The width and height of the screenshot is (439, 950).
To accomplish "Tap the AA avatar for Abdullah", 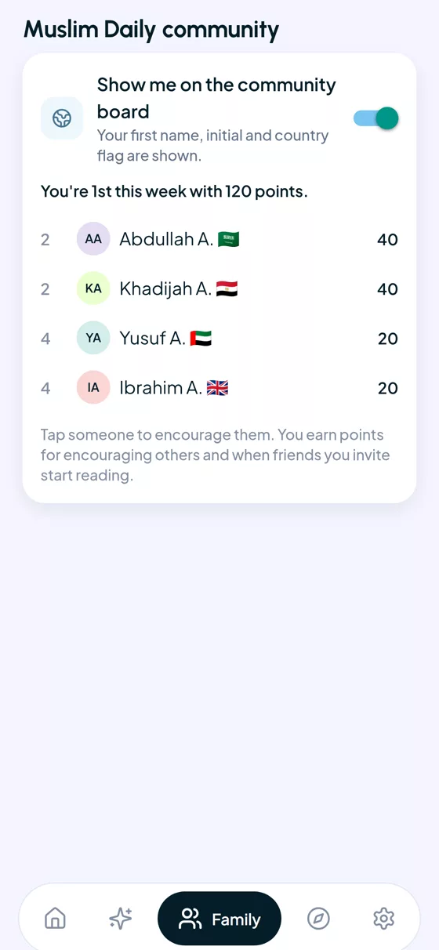I will [x=93, y=239].
